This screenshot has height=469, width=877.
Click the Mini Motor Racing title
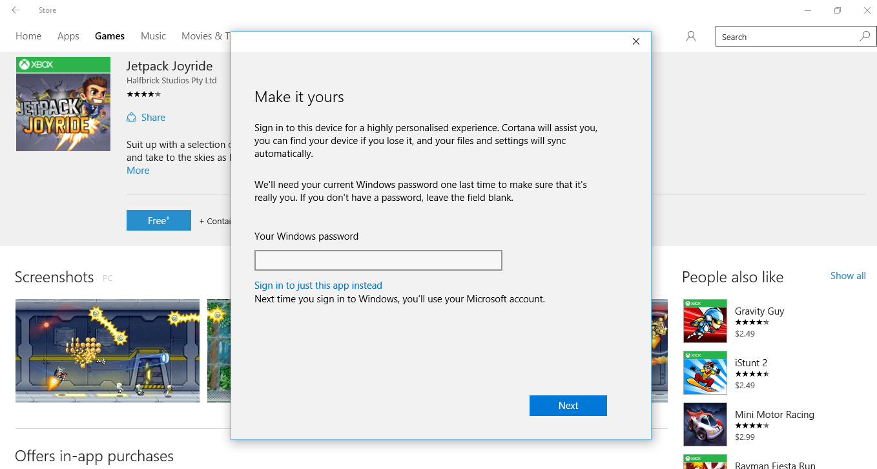[774, 415]
